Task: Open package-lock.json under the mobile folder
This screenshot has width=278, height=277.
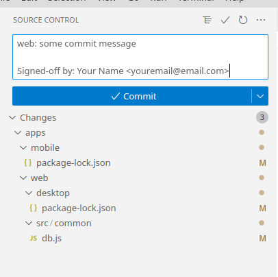Action: coord(73,163)
